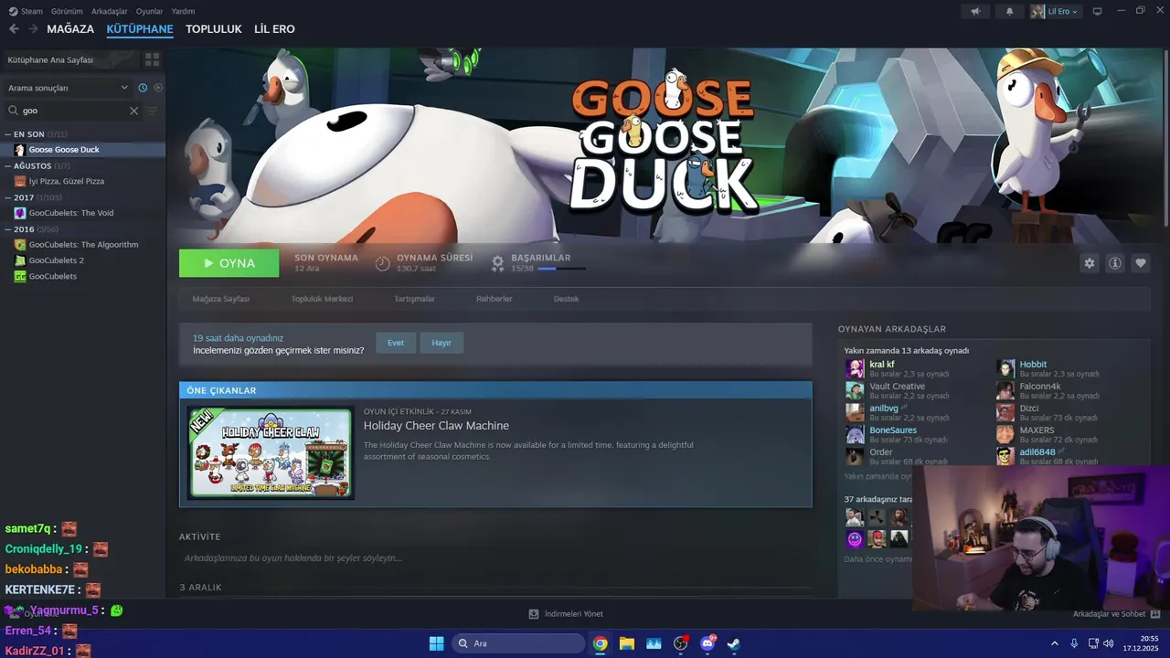Answer Hayır to review prompt
This screenshot has height=658, width=1170.
point(441,343)
